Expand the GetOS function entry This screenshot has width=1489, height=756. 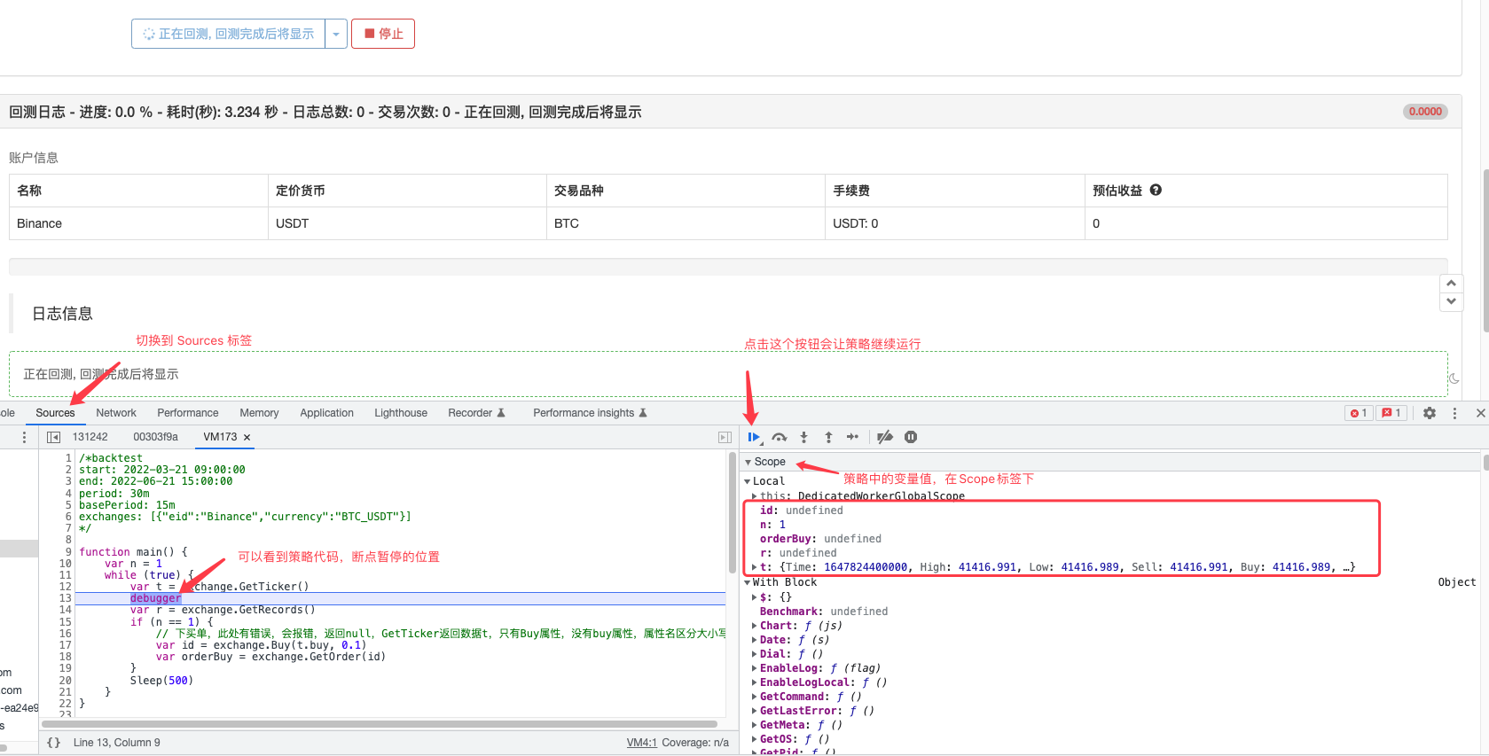[x=755, y=739]
